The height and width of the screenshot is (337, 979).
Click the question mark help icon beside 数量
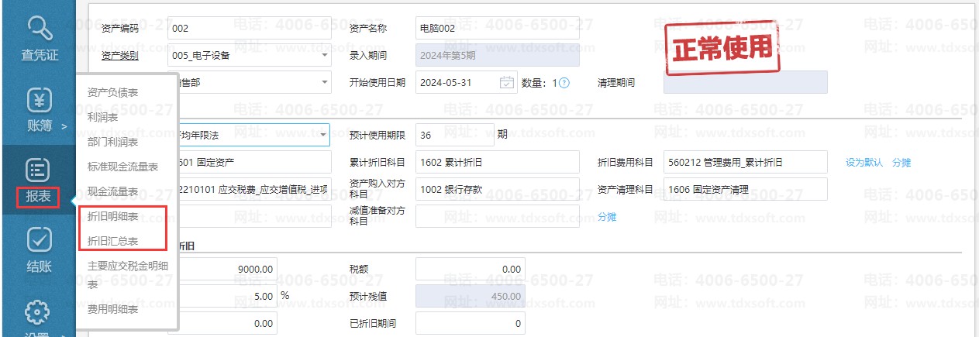(564, 83)
